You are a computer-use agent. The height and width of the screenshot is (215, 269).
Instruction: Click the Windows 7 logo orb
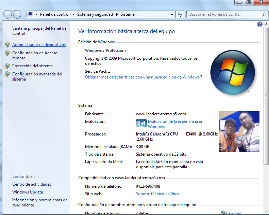(233, 72)
